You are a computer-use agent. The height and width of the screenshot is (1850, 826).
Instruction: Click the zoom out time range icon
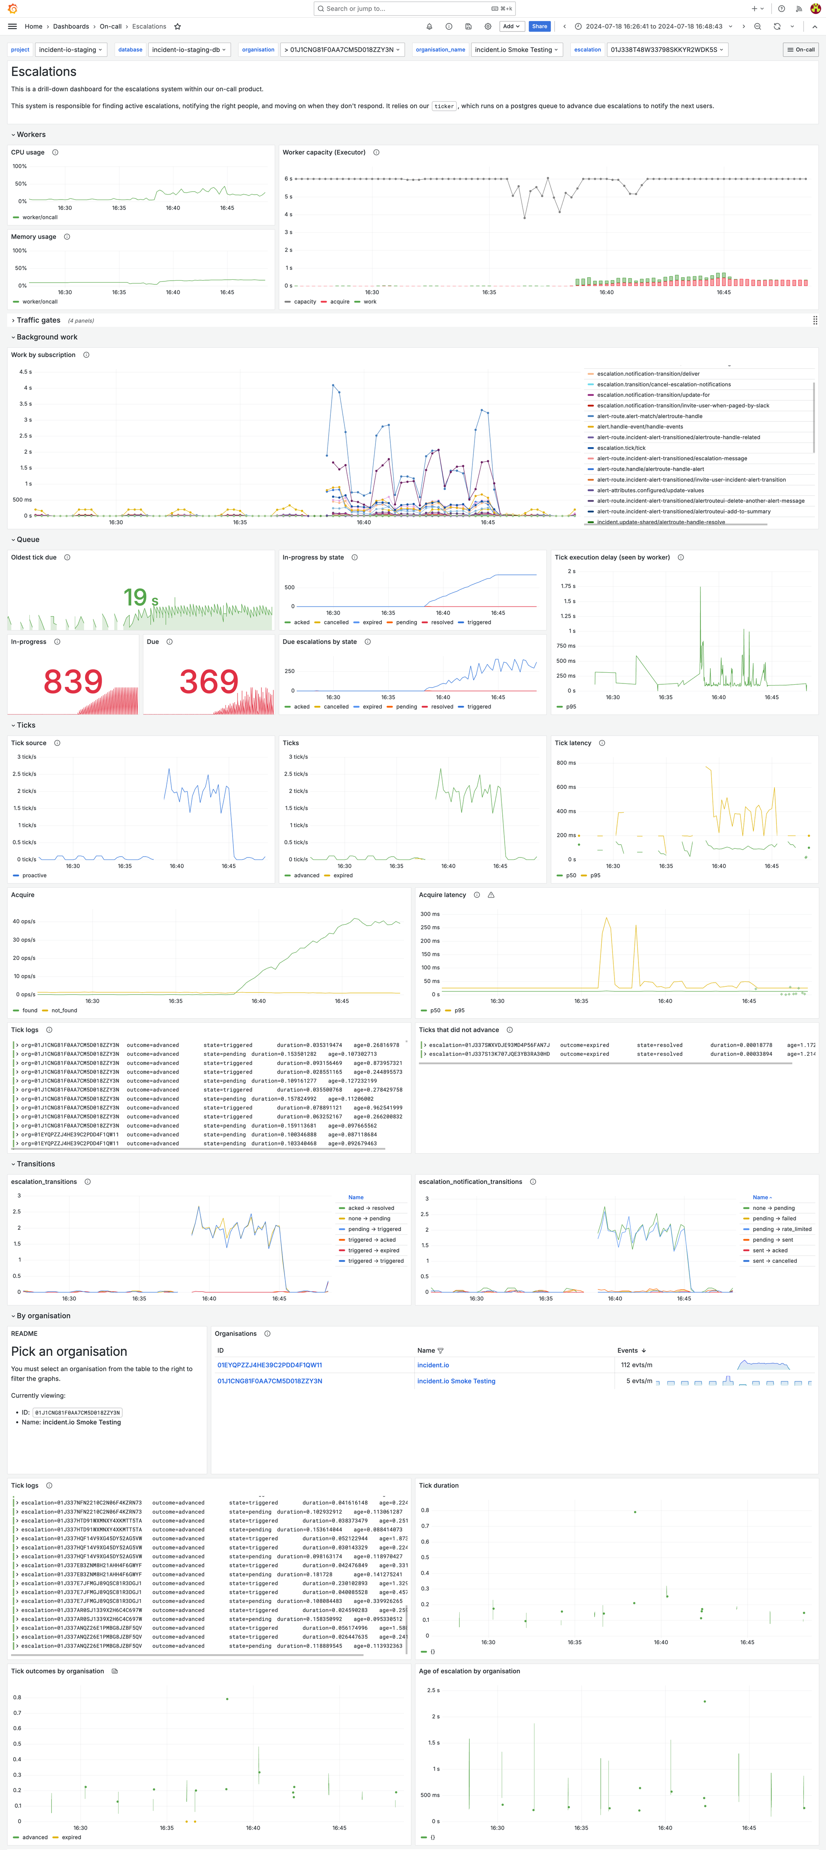[x=757, y=26]
